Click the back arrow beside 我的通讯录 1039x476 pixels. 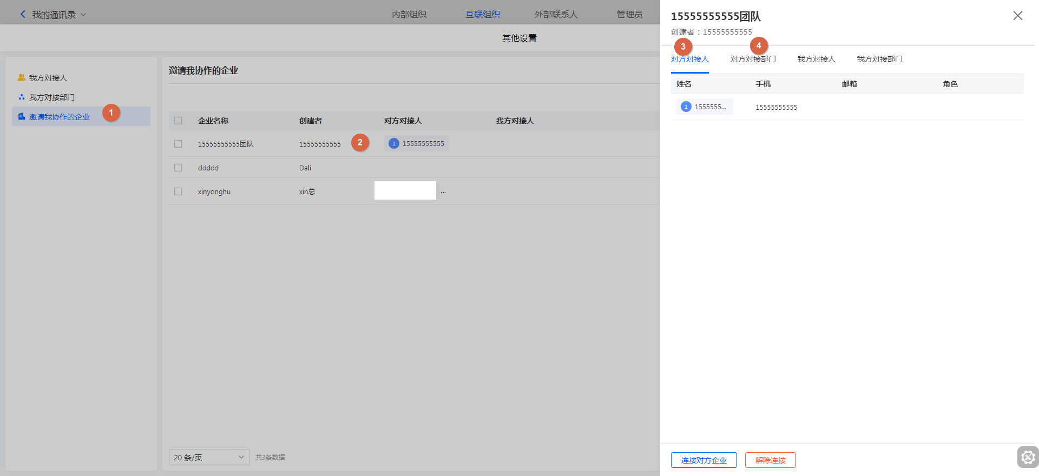(23, 15)
